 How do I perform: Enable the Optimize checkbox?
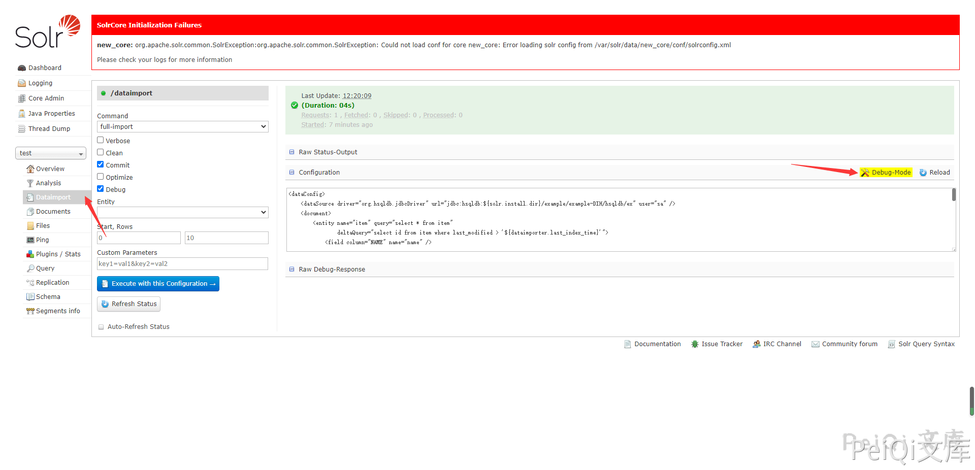coord(101,177)
